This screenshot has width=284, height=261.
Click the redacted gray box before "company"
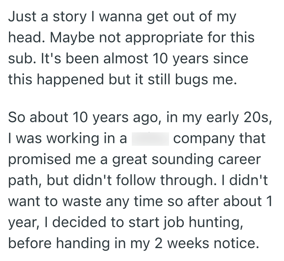coord(150,138)
